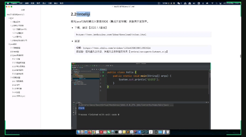Open the 编辑 menu
Image resolution: width=246 pixels, height=137 pixels.
[27, 3]
